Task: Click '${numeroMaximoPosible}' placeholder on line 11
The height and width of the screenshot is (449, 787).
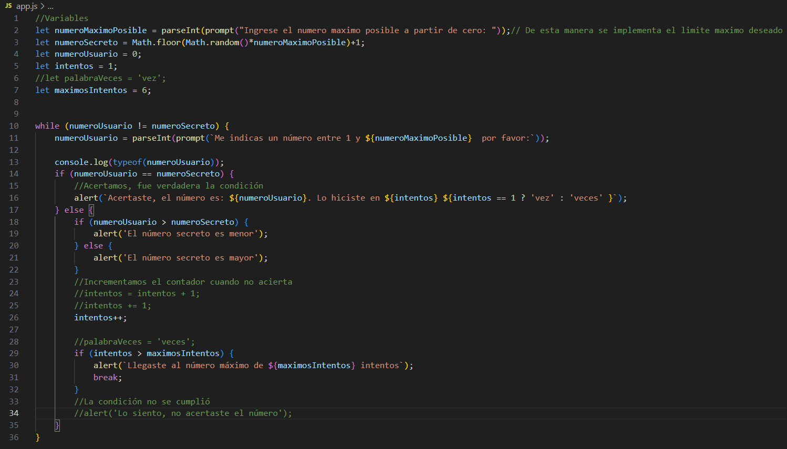Action: [x=419, y=138]
